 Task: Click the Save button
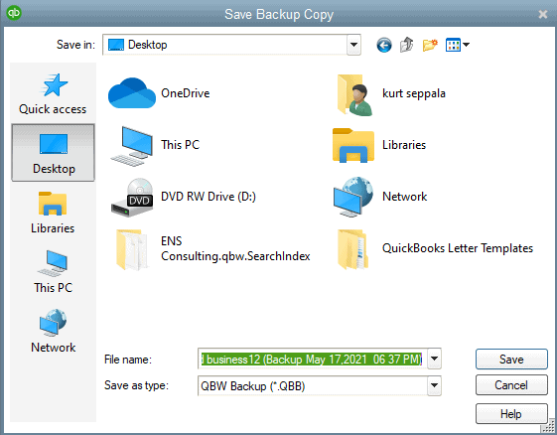click(511, 360)
